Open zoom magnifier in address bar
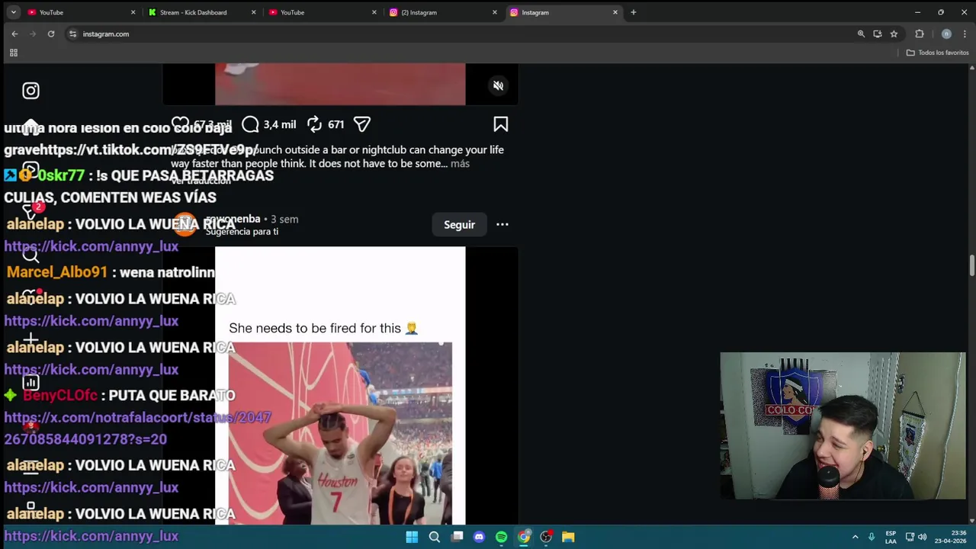 (x=861, y=34)
